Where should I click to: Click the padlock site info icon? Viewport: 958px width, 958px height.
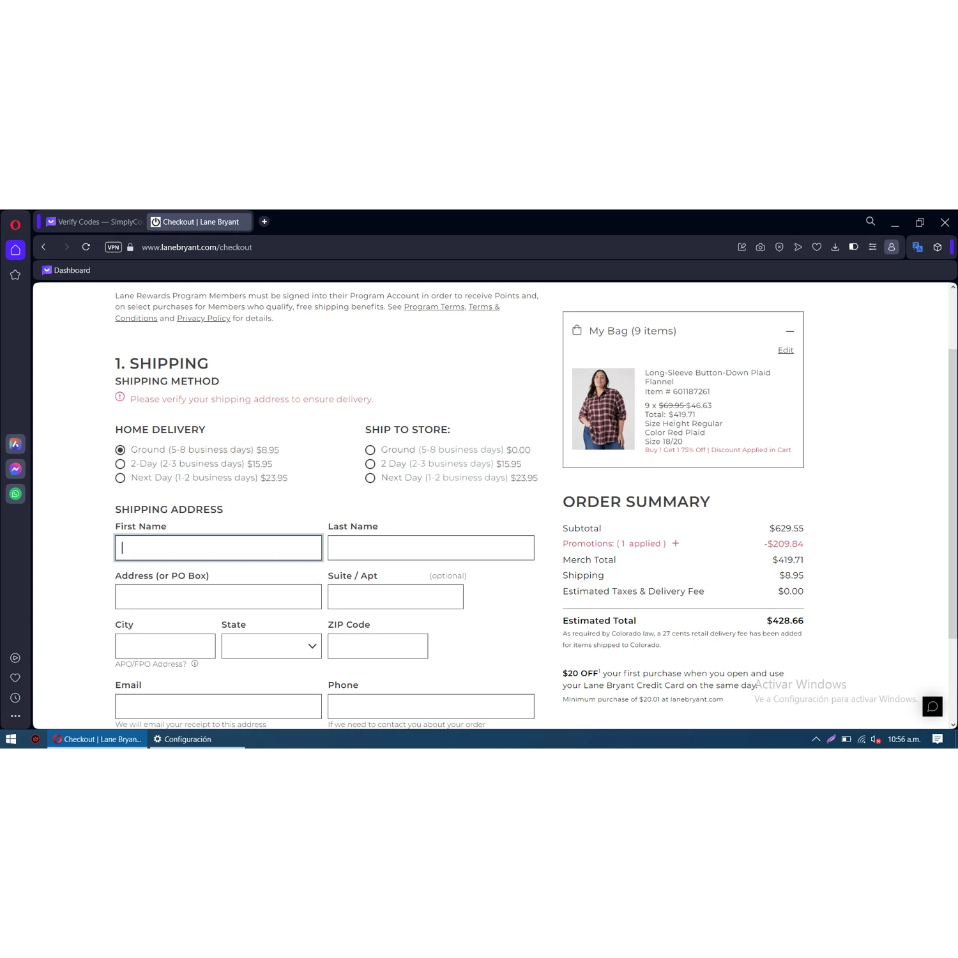tap(130, 247)
